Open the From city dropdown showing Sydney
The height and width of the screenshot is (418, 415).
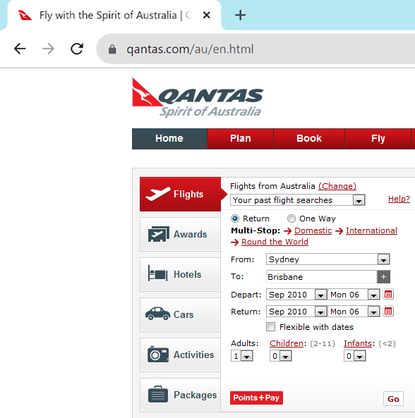pos(328,259)
